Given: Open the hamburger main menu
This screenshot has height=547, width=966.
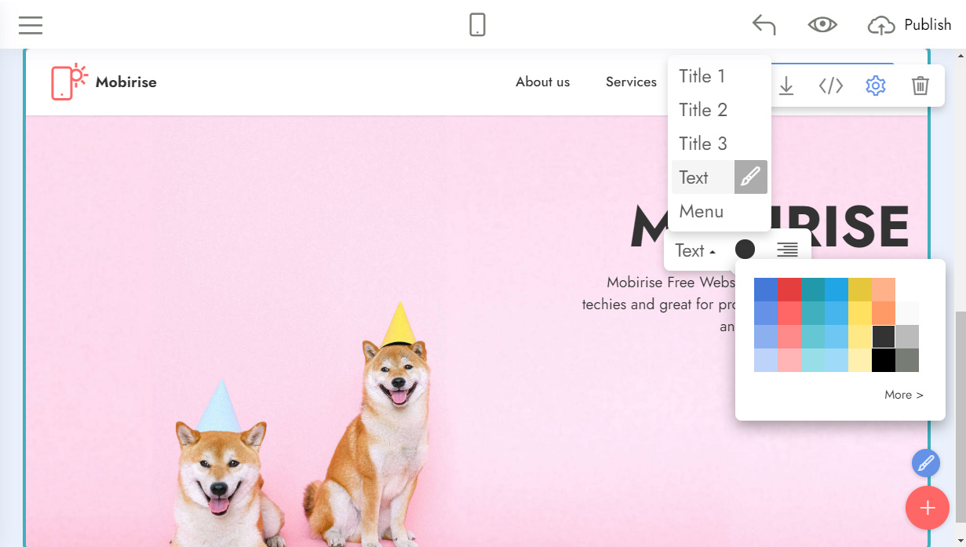Looking at the screenshot, I should (31, 25).
